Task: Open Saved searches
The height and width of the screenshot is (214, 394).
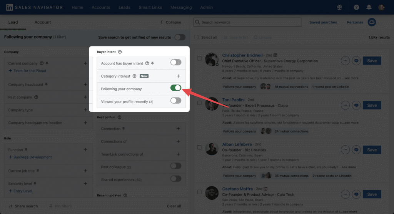Action: coord(323,22)
